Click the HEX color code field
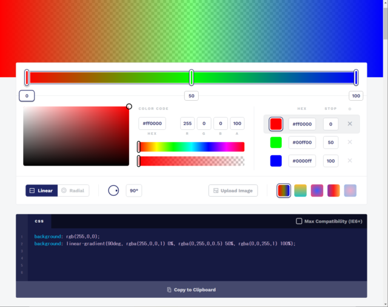 153,124
